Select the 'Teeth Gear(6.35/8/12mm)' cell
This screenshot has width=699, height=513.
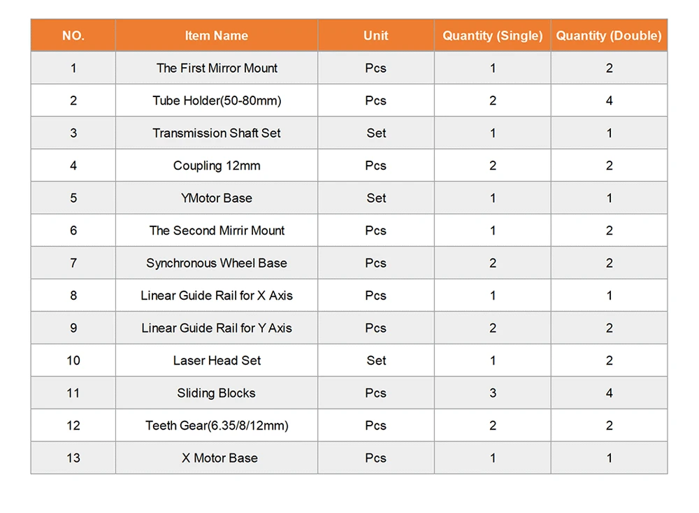point(217,426)
